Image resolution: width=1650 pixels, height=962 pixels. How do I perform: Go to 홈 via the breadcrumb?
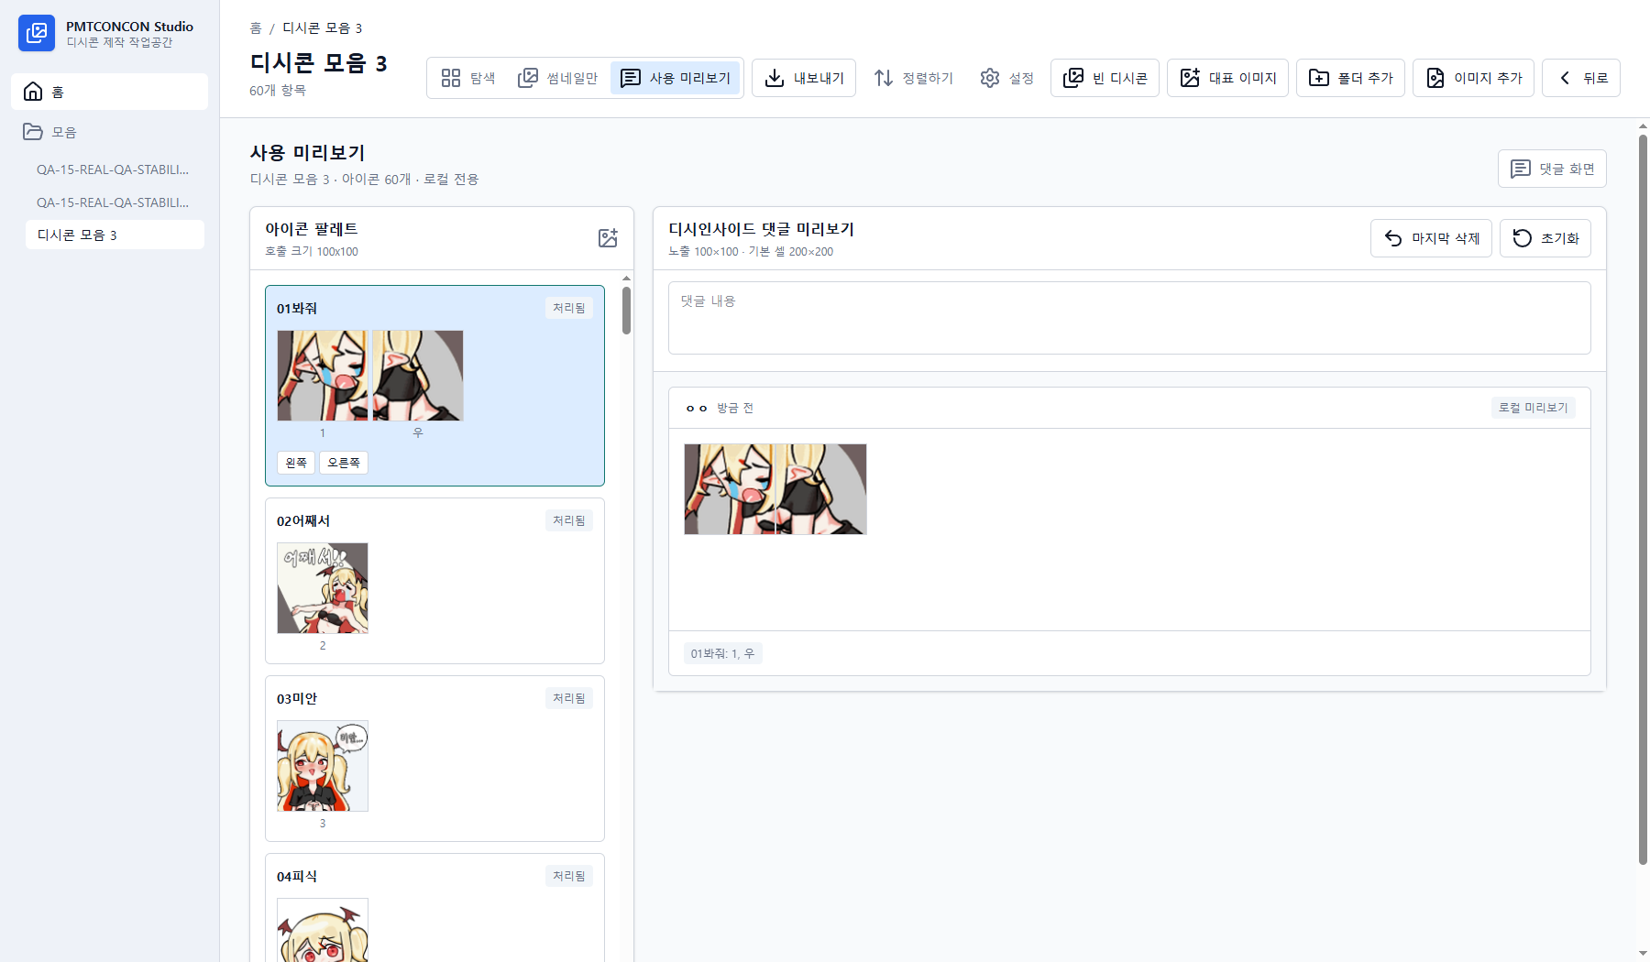point(256,28)
